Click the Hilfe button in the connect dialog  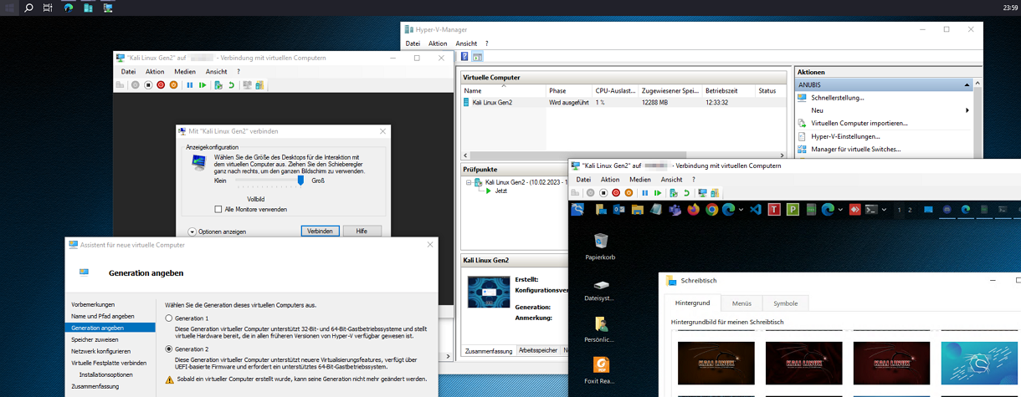(x=362, y=232)
